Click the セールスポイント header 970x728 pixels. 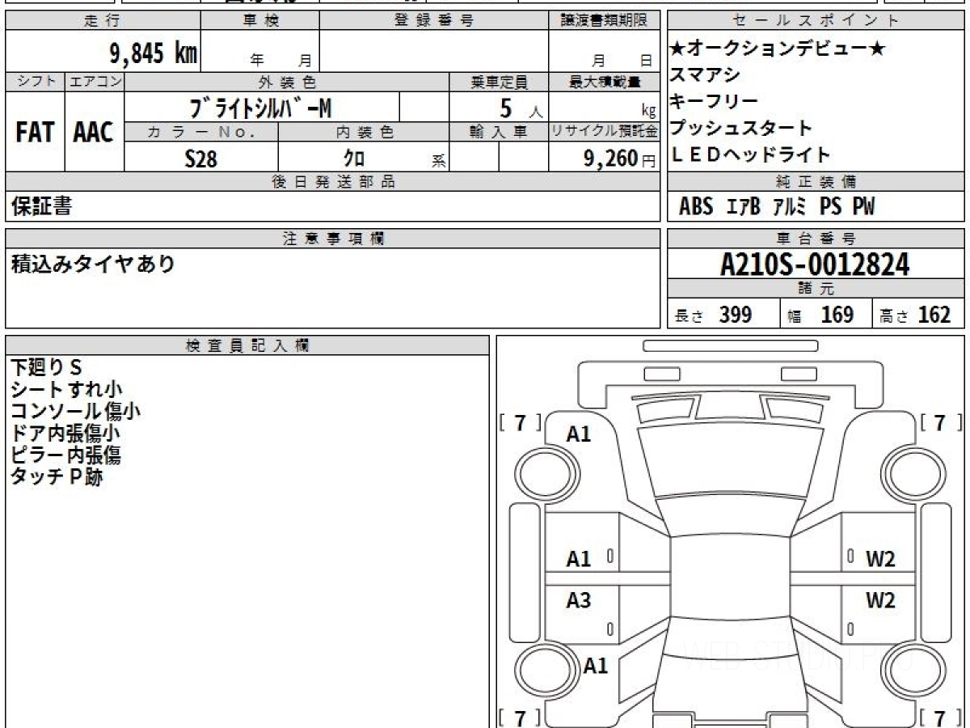816,21
